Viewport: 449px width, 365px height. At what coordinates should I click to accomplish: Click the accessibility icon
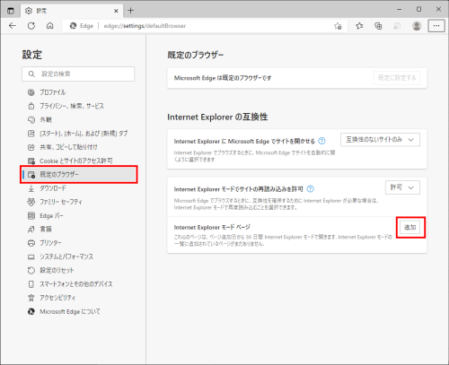[x=31, y=298]
